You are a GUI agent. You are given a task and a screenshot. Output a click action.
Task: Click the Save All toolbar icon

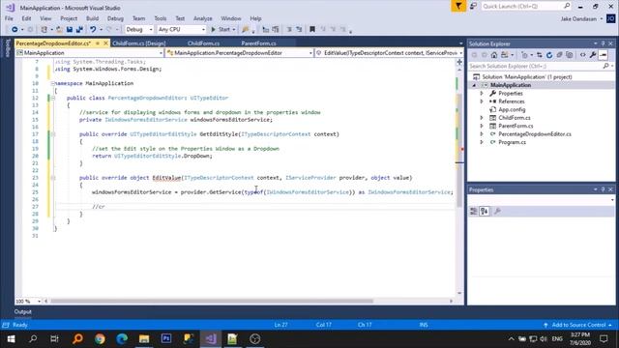pos(79,29)
